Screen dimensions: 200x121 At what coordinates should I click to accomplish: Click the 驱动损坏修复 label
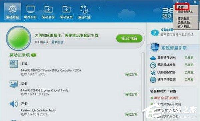click(166, 65)
